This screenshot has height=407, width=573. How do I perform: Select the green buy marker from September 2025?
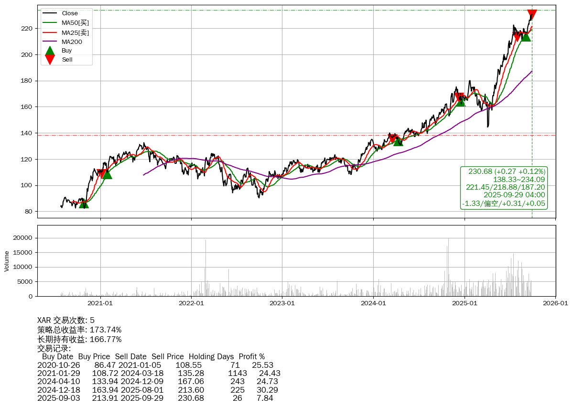[x=526, y=37]
